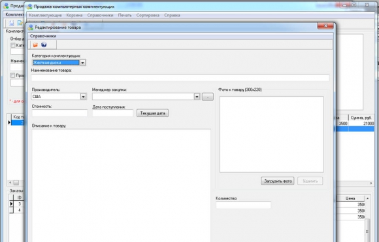
Task: Click the horizontal scrollbar thumb in background grid
Action: (16, 182)
